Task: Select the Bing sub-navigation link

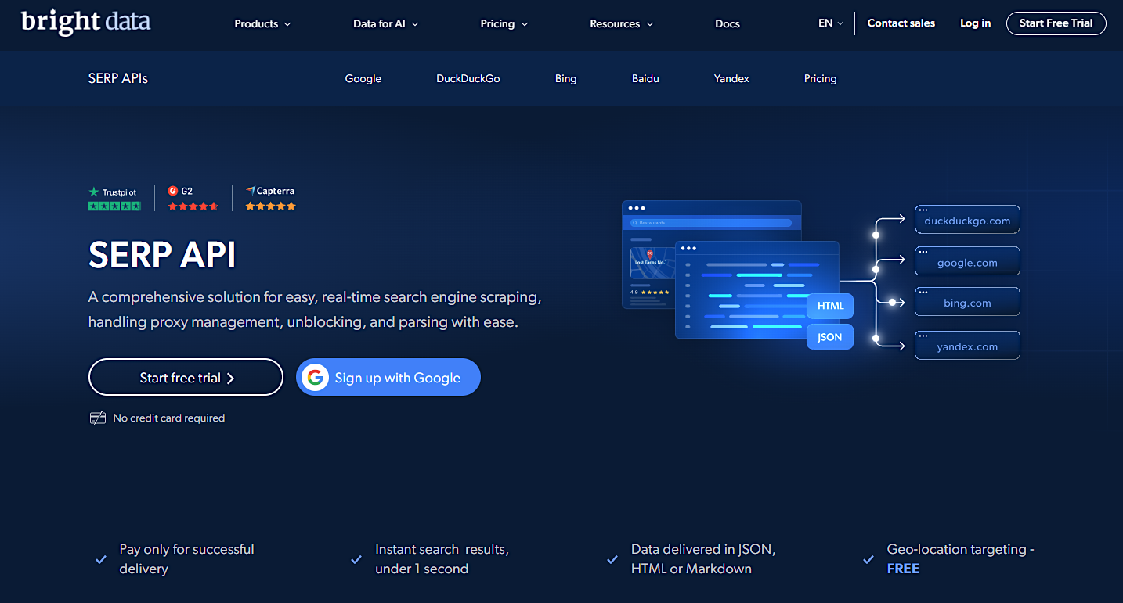Action: (x=566, y=78)
